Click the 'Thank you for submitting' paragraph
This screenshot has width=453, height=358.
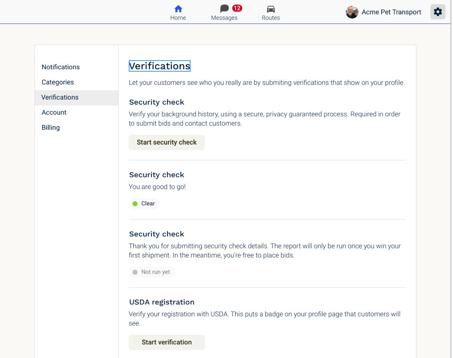(264, 251)
